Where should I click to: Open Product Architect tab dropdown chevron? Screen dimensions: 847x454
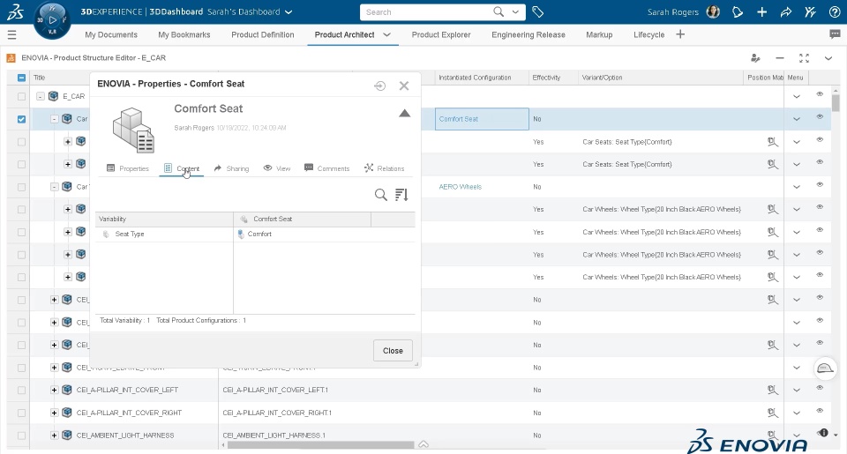[x=386, y=34]
